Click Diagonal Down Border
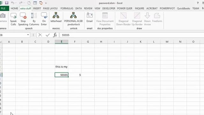Screen dimensions: 204x115 tap(123, 19)
